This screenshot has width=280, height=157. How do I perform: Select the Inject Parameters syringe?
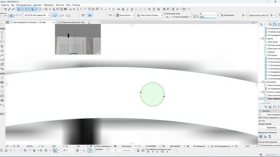[13, 9]
